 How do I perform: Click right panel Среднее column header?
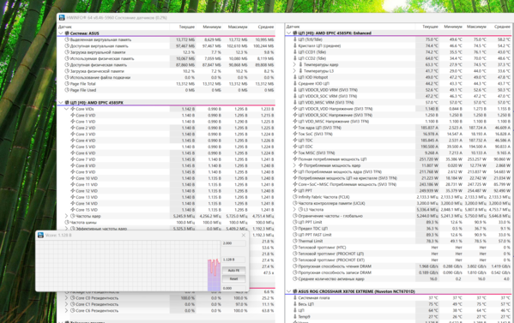[500, 27]
